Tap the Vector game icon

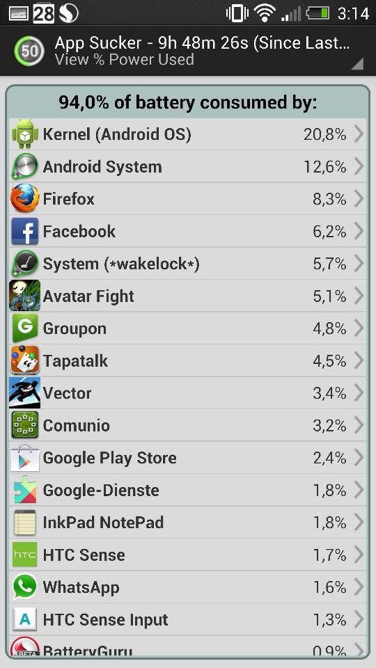click(x=25, y=392)
